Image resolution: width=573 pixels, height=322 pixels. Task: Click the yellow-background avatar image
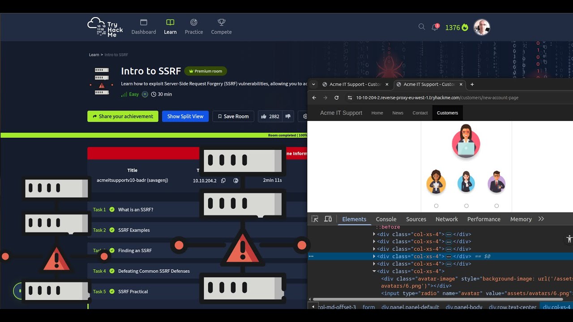pyautogui.click(x=436, y=182)
